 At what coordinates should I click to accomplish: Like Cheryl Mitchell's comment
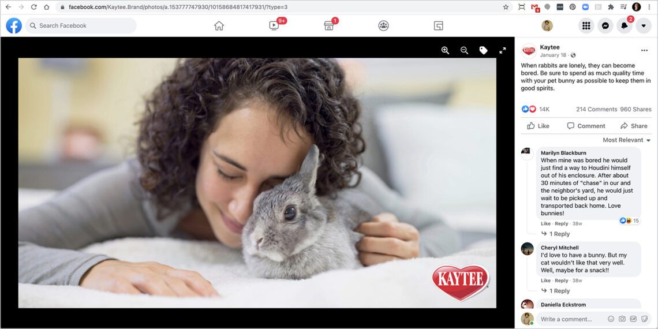545,281
